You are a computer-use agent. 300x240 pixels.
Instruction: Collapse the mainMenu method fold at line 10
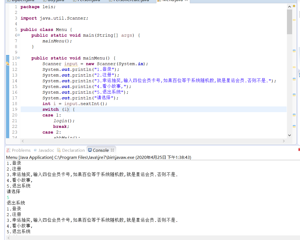pos(18,58)
